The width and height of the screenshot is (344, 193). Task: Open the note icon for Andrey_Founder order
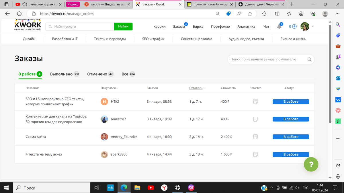[x=256, y=137]
